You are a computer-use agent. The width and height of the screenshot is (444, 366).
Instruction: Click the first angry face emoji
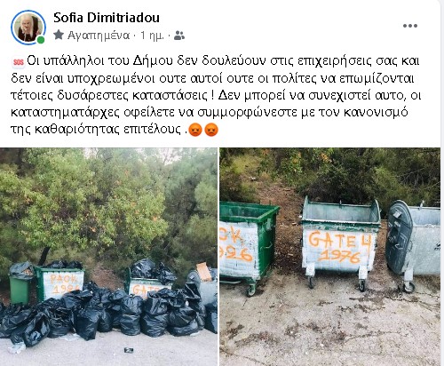click(x=195, y=130)
